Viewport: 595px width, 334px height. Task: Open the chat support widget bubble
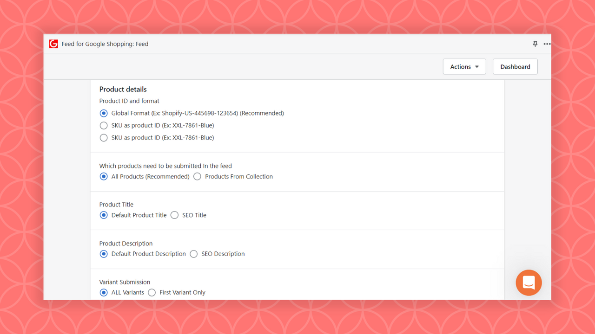(529, 283)
